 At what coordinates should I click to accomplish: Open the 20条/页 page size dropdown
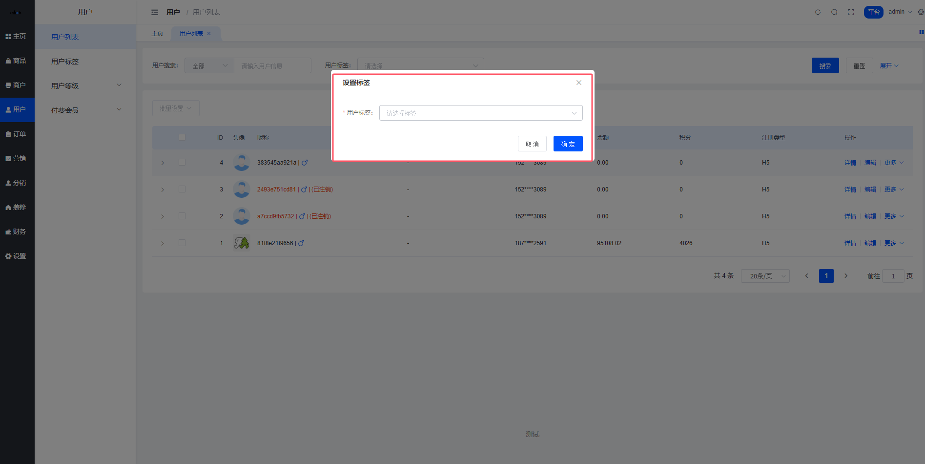764,276
